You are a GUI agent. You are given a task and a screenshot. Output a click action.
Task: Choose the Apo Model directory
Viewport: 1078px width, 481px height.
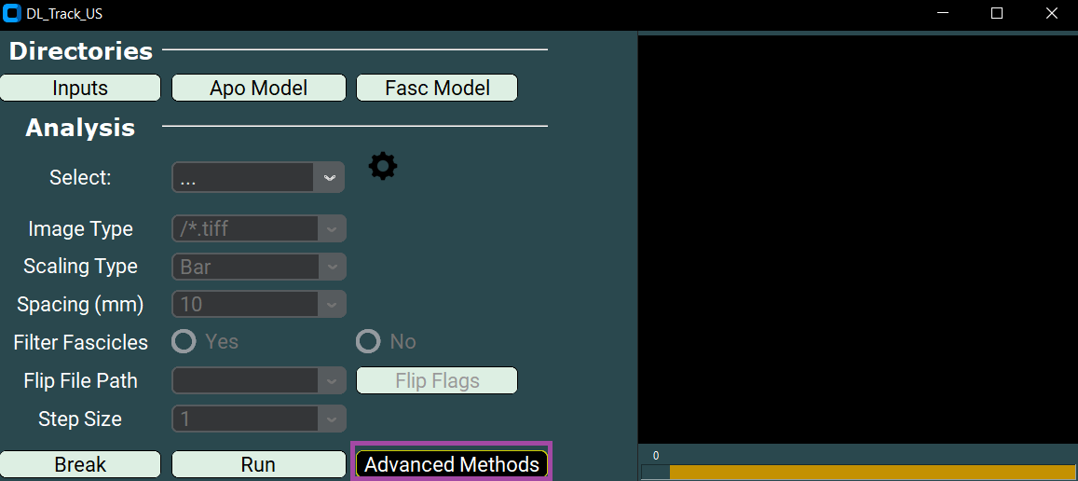[258, 88]
